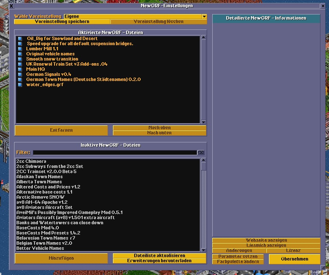Pick "BaseCosts Mod 4.0" in the inactive list
This screenshot has width=329, height=275.
tap(38, 228)
